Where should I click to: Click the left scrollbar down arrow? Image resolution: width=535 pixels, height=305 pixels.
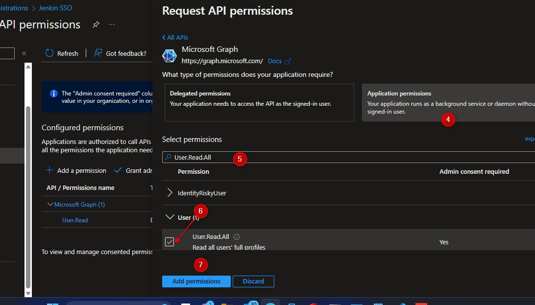tap(28, 293)
